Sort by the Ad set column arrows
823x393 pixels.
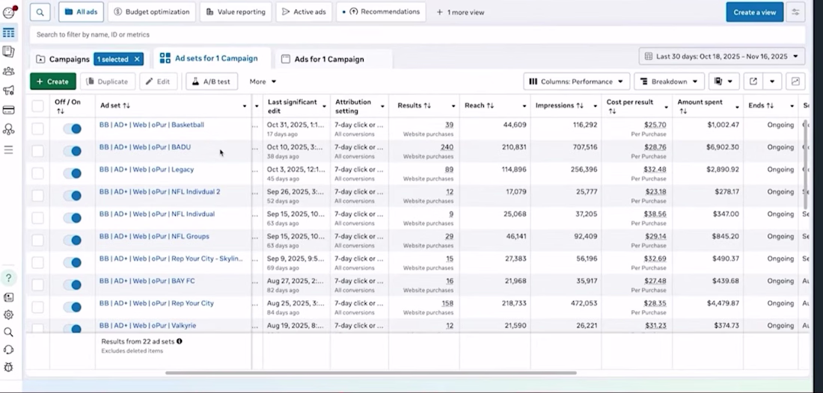126,106
